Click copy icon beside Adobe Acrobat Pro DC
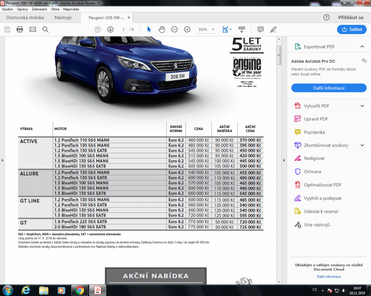The width and height of the screenshot is (371, 296). point(364,61)
